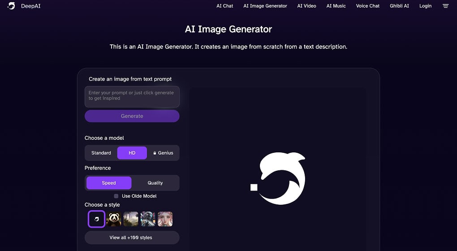Focus the prompt text input field
This screenshot has height=251, width=457.
(132, 97)
